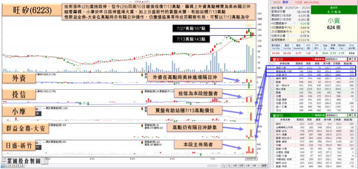
Task: Tick checkbox for 台灣摩根士丹利 seller row
Action: 273,127
